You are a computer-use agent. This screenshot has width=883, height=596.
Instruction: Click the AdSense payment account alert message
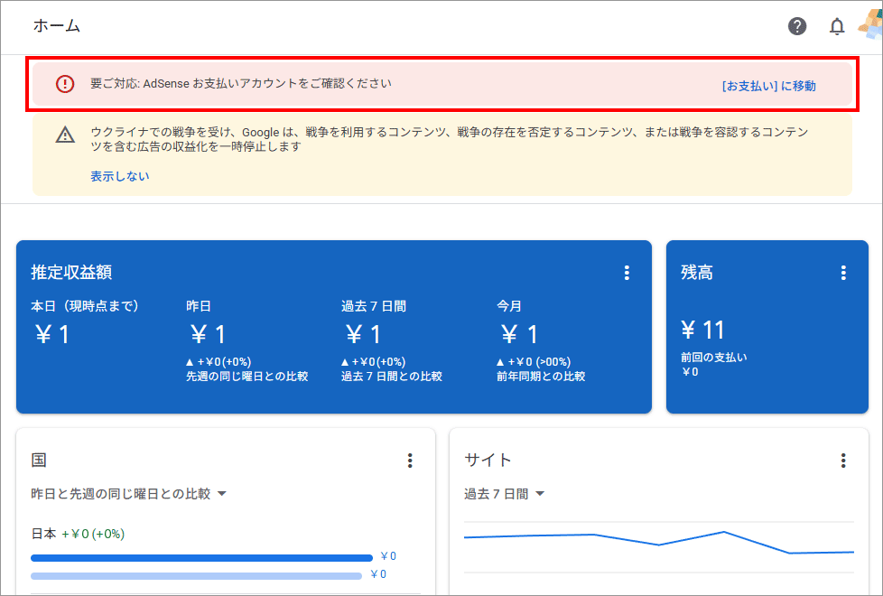click(x=241, y=83)
